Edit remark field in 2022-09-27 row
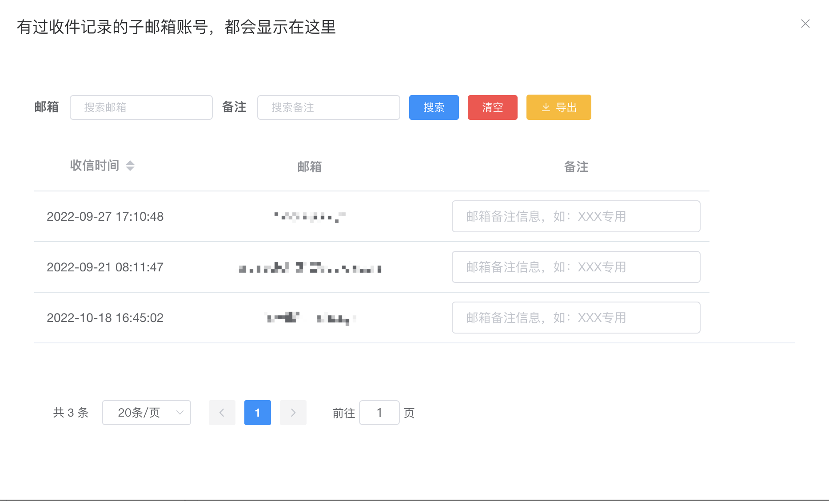The width and height of the screenshot is (829, 501). coord(576,216)
